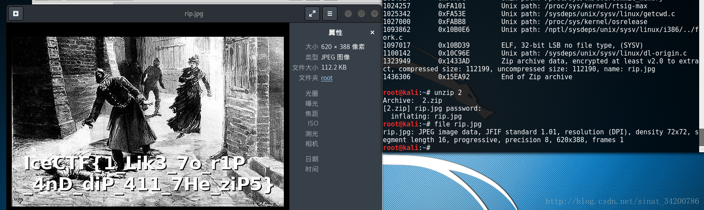The width and height of the screenshot is (704, 210).
Task: Select the 相机 label in properties
Action: tap(312, 143)
